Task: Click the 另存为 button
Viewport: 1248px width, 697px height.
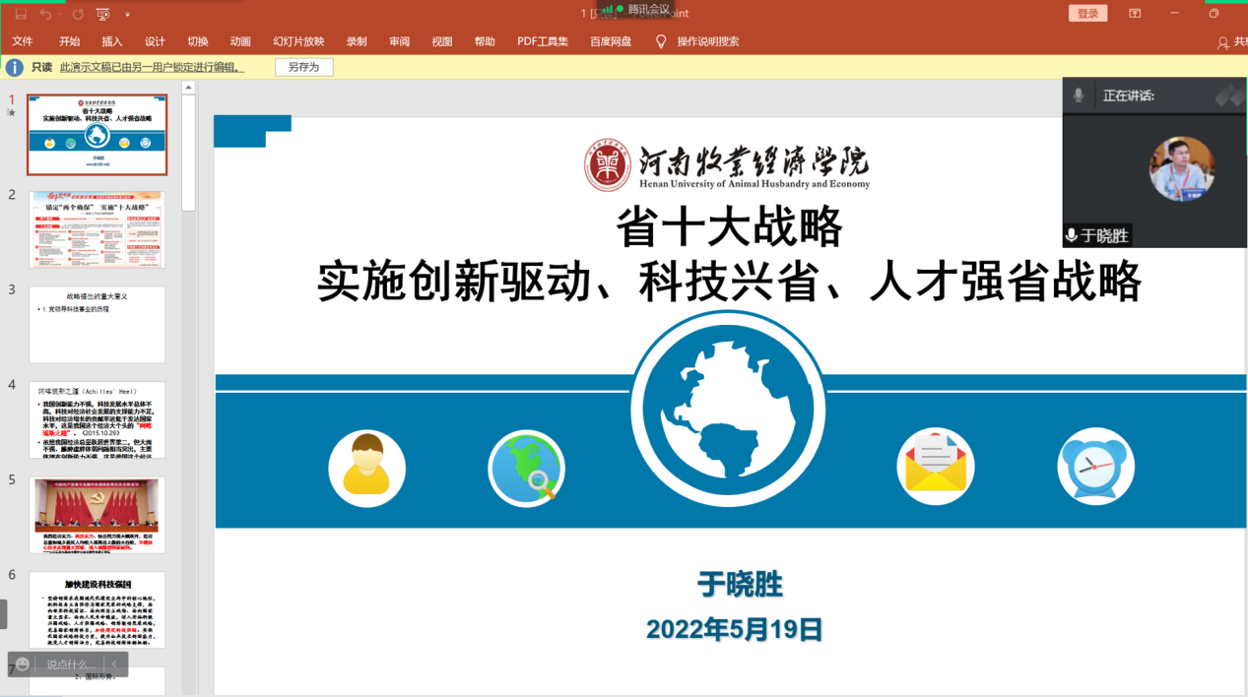Action: point(303,67)
